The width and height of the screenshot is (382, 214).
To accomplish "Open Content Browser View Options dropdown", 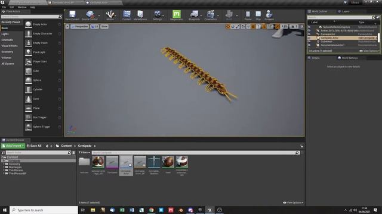I will click(293, 203).
